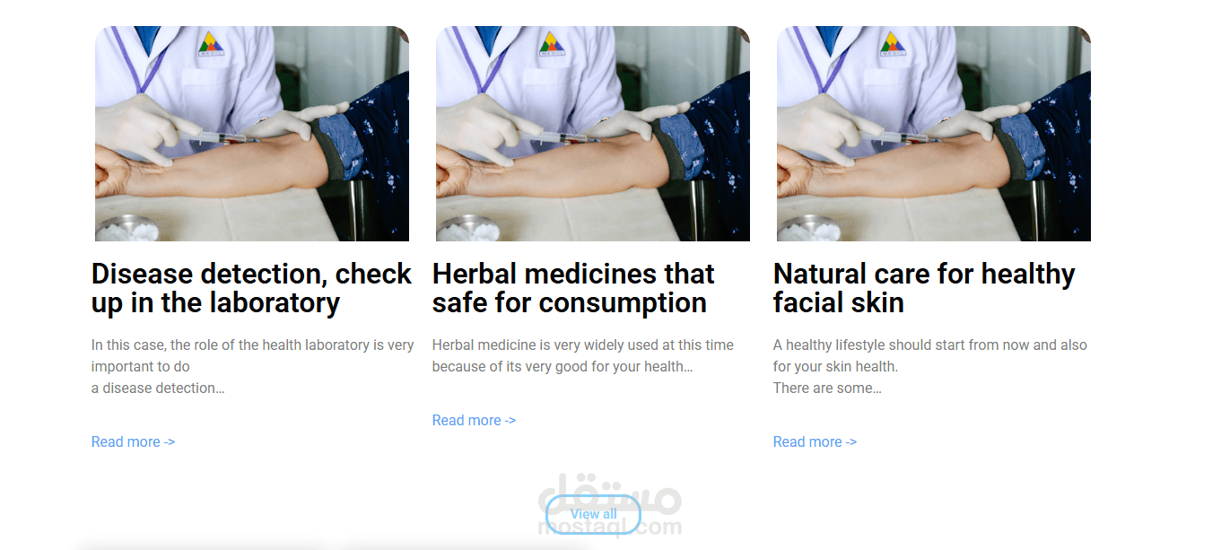1221x550 pixels.
Task: Click the coat logo badge in the second image
Action: pos(552,44)
